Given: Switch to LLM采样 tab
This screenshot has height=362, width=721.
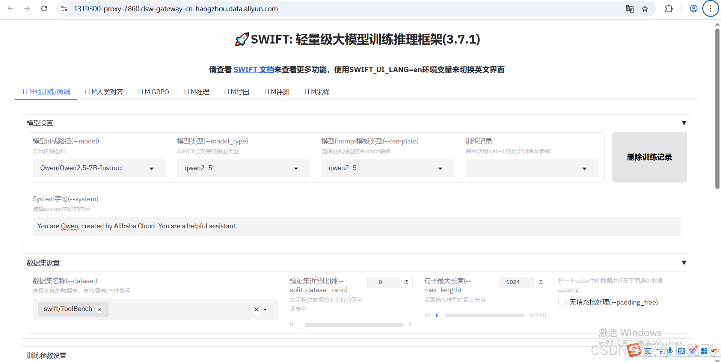Looking at the screenshot, I should 317,92.
